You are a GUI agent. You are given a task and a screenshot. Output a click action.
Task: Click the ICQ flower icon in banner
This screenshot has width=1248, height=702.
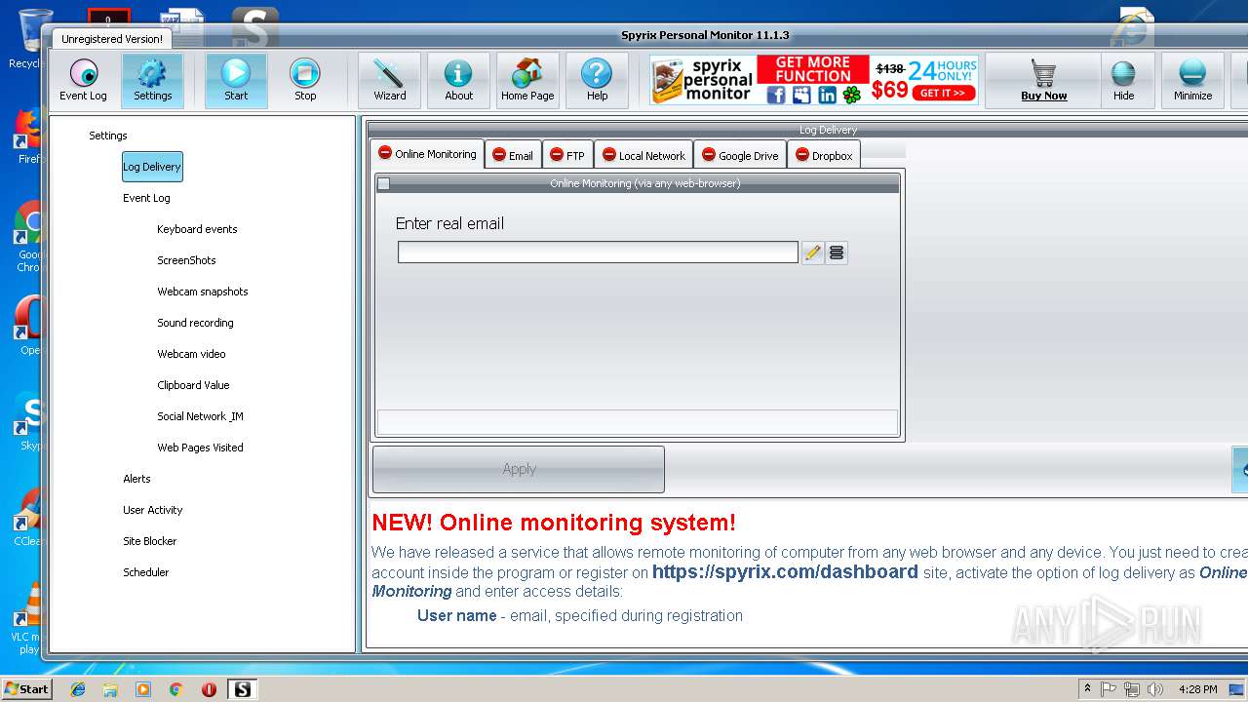click(x=852, y=95)
